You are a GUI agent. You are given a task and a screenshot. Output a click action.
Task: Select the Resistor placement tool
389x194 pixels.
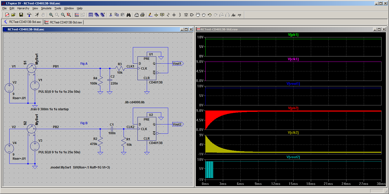tap(168, 15)
